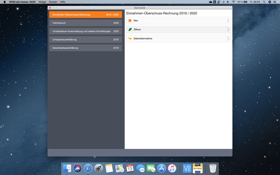Image resolution: width=280 pixels, height=175 pixels.
Task: Open the WISO eür+kasse: 2020 menu
Action: pos(22,2)
